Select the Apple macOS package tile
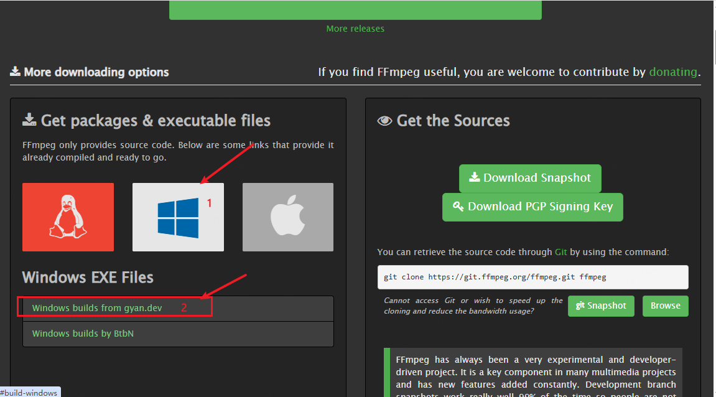 coord(287,217)
